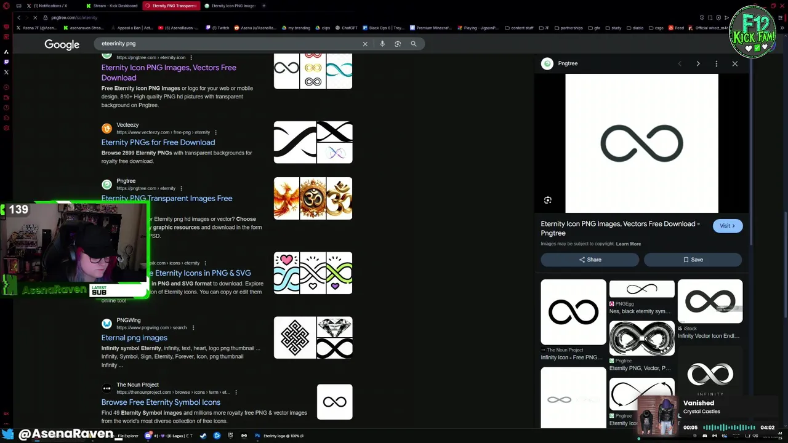Click the music progress waveform bar
The width and height of the screenshot is (788, 443).
729,427
